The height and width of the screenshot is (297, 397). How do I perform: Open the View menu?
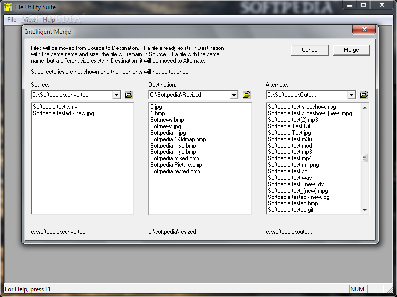29,19
